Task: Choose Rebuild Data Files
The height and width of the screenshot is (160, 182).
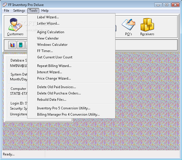Action: [x=71, y=100]
